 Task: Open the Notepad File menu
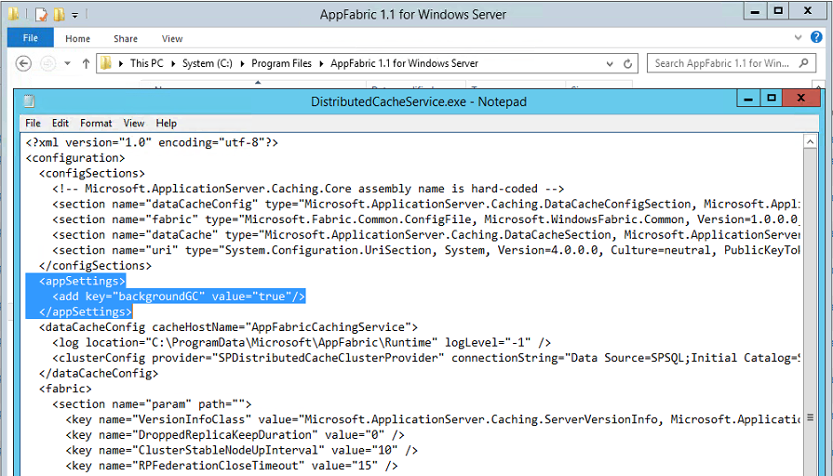(33, 123)
